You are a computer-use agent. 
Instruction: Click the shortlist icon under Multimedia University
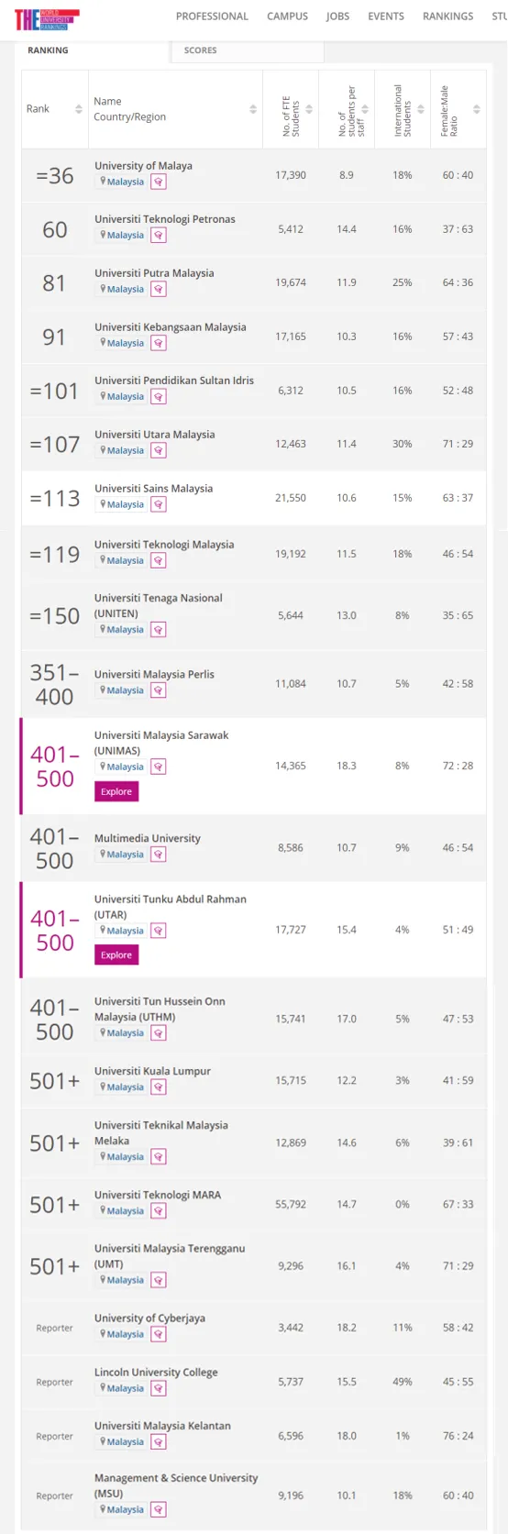pyautogui.click(x=159, y=855)
